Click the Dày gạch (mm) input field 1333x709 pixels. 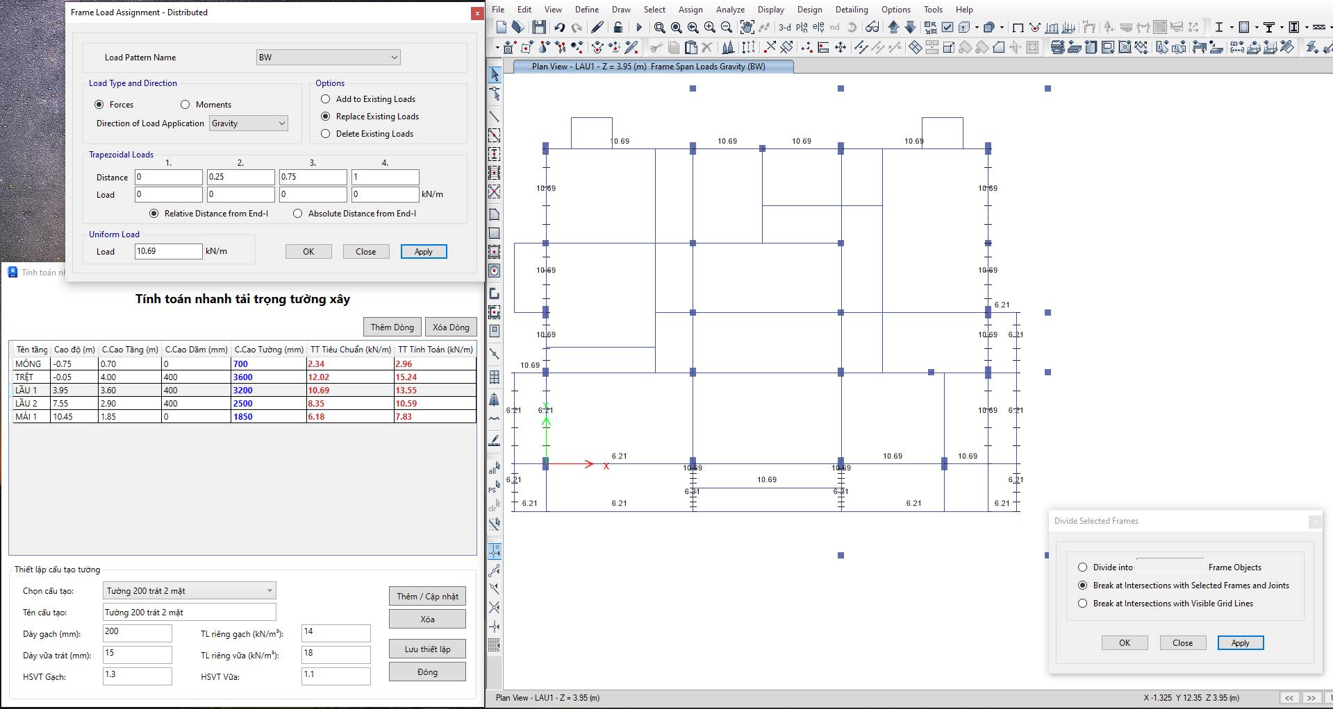click(138, 633)
